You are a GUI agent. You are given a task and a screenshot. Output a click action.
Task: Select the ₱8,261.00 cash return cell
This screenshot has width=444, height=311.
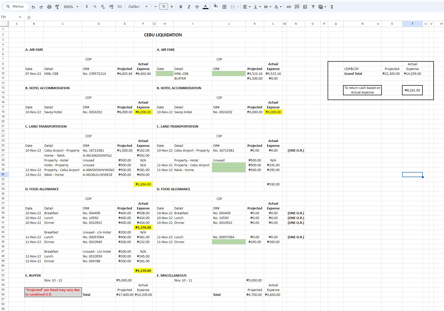point(412,90)
